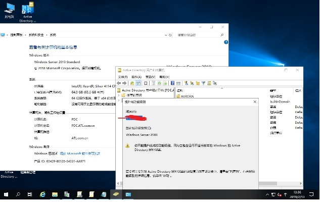Click the find objects toolbar icon

click(x=209, y=83)
